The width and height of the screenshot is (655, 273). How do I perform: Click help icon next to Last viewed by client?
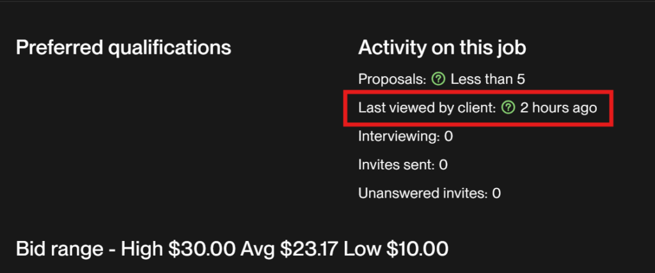(x=508, y=107)
